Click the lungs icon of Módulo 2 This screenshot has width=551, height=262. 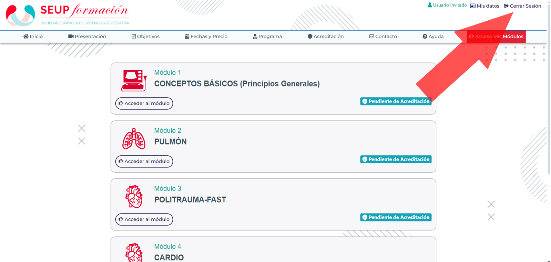coord(134,139)
